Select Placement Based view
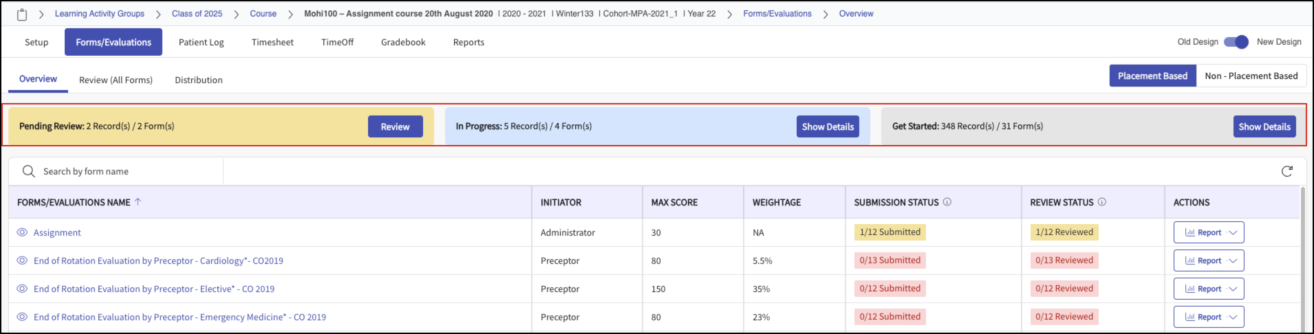 click(1152, 76)
